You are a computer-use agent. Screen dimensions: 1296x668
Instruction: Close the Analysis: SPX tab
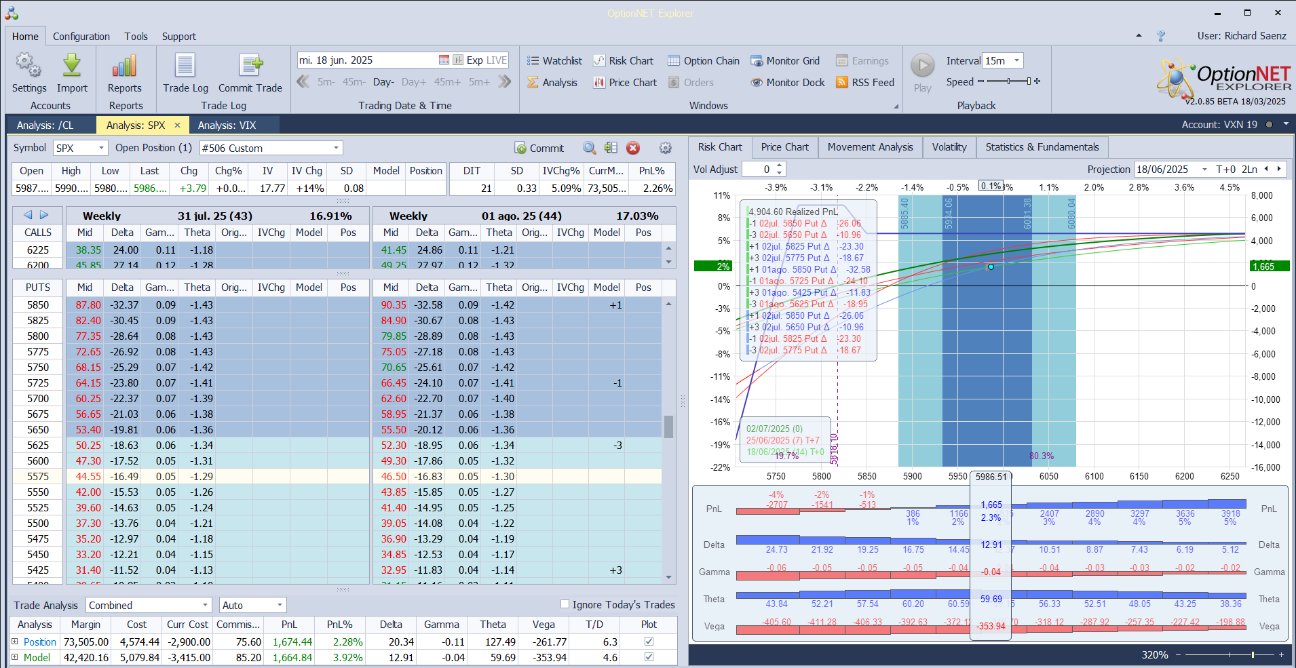pos(177,125)
